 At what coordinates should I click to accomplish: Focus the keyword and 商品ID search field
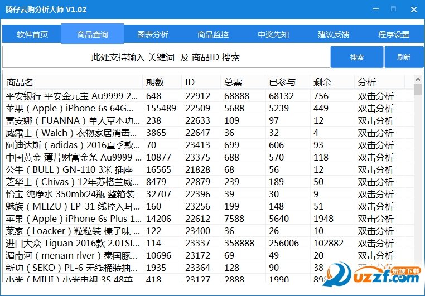coord(166,57)
